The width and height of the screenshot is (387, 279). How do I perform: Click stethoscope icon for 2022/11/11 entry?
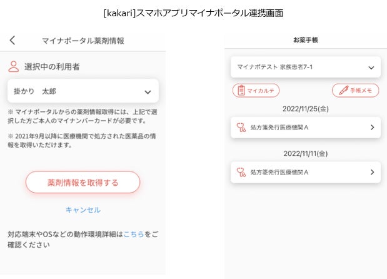point(240,171)
